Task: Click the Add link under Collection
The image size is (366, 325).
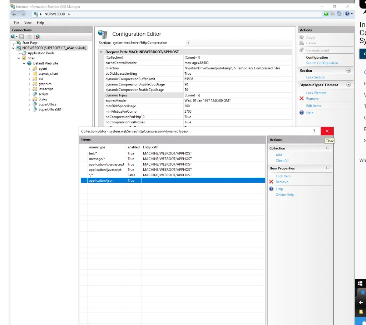Action: coord(279,155)
